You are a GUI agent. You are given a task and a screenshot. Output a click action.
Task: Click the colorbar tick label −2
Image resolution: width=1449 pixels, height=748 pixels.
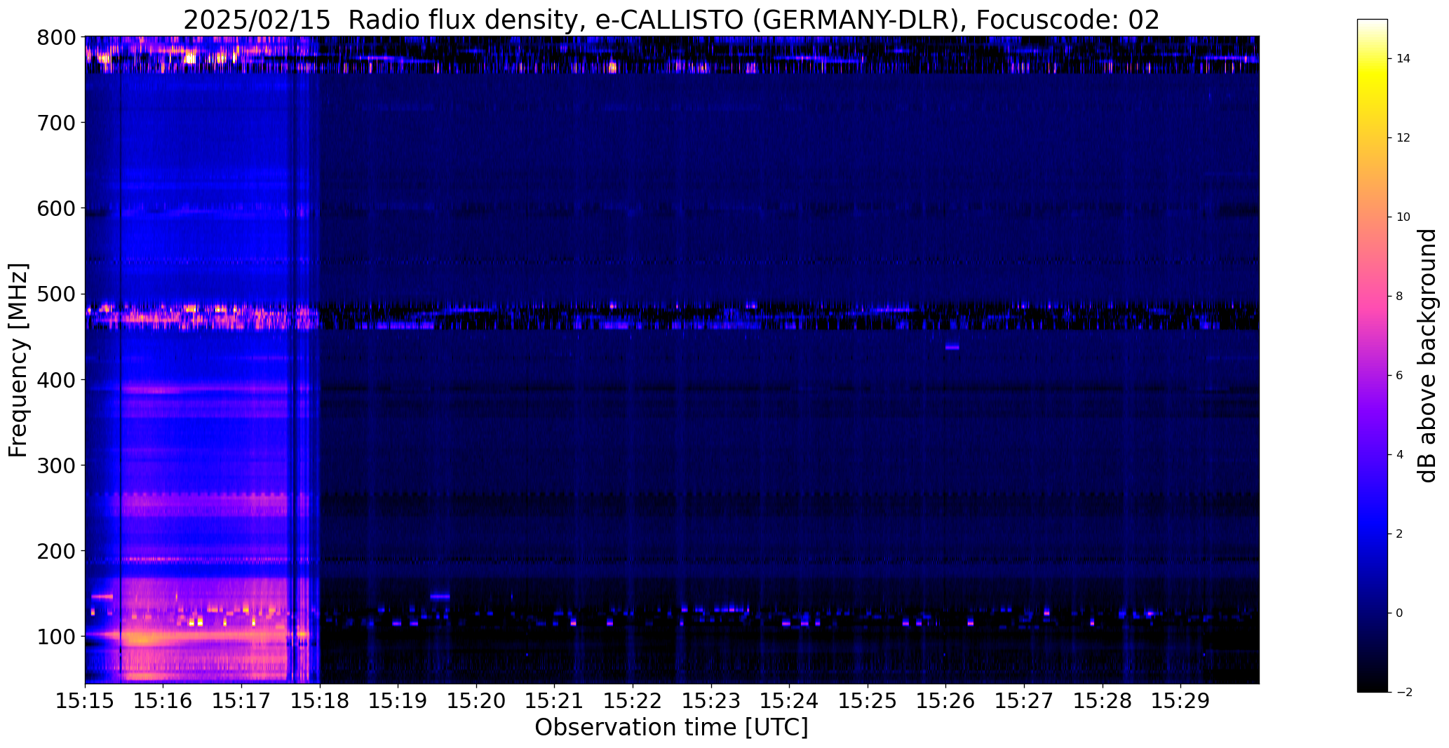pyautogui.click(x=1403, y=693)
